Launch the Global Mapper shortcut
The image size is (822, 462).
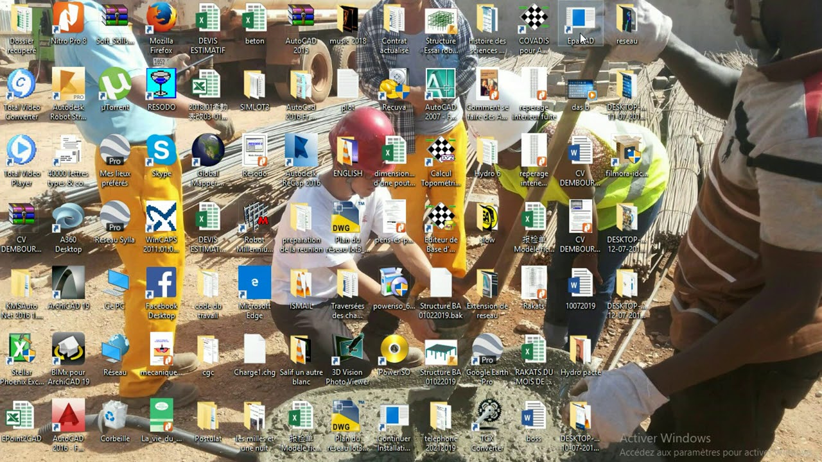click(x=208, y=161)
